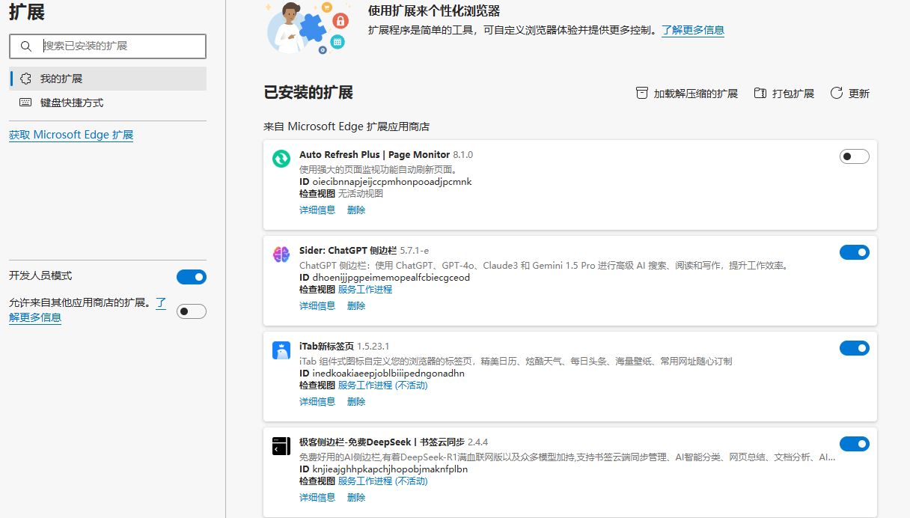Open 详细信息 for iTab新标签页

(317, 402)
